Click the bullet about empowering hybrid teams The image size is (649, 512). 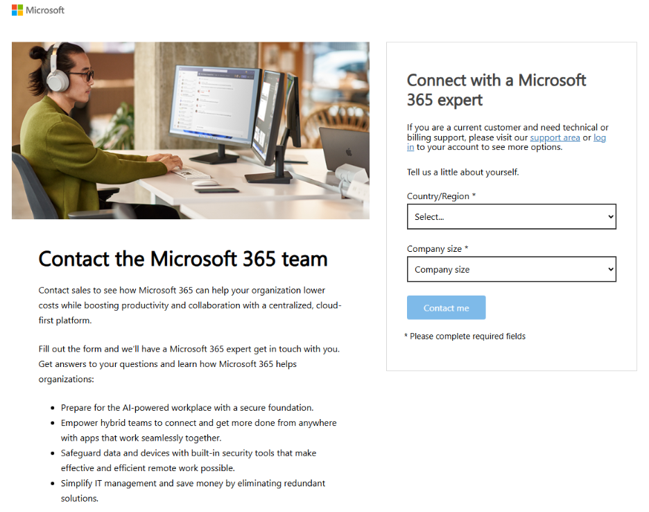pyautogui.click(x=199, y=430)
